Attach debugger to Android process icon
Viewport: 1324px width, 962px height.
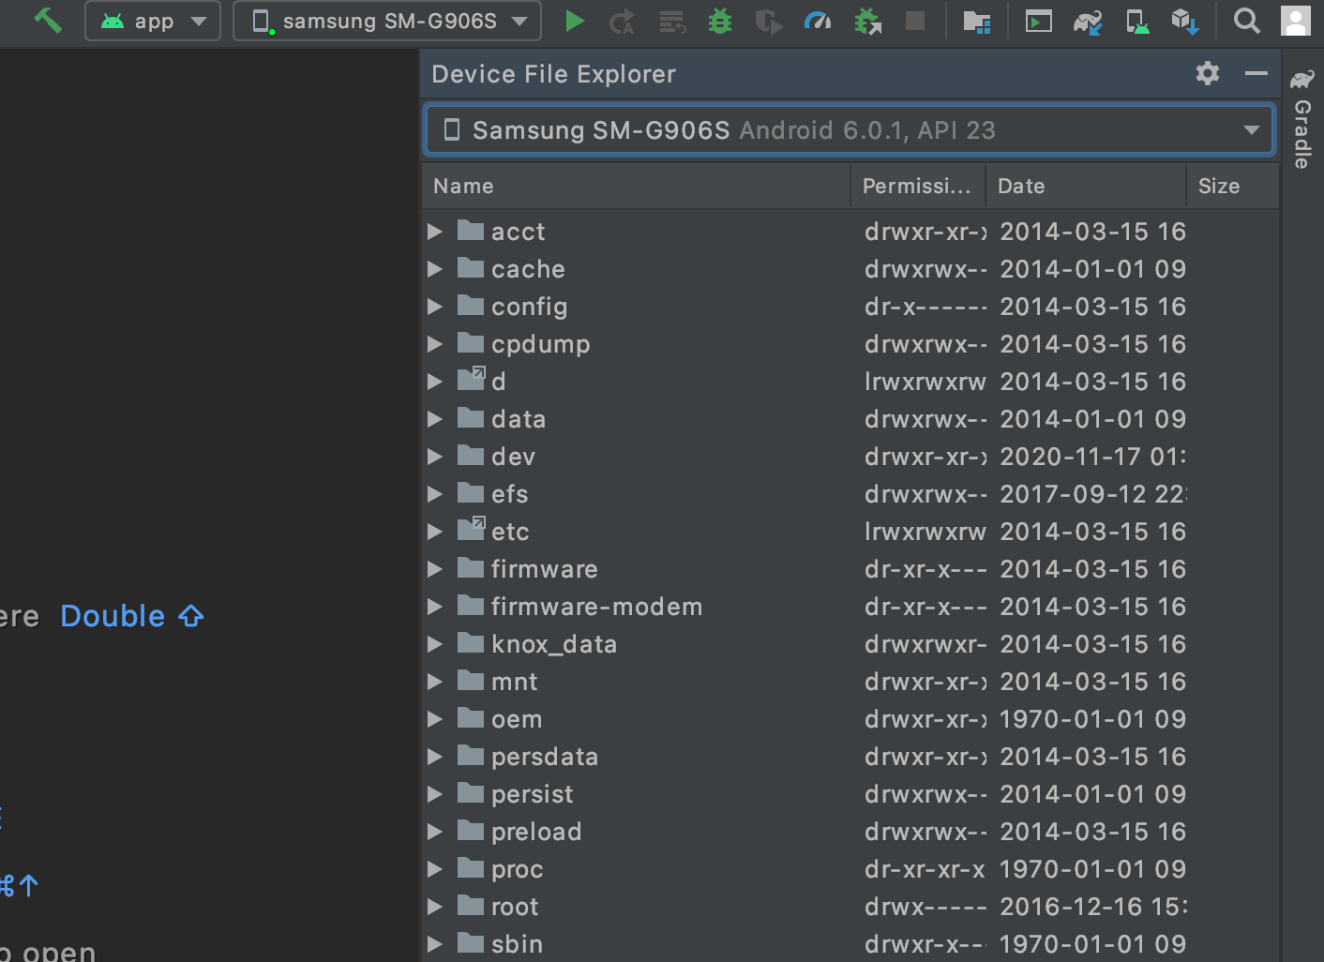click(x=867, y=21)
